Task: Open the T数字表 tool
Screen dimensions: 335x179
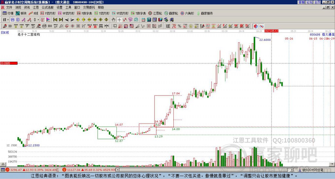Action: (138, 13)
